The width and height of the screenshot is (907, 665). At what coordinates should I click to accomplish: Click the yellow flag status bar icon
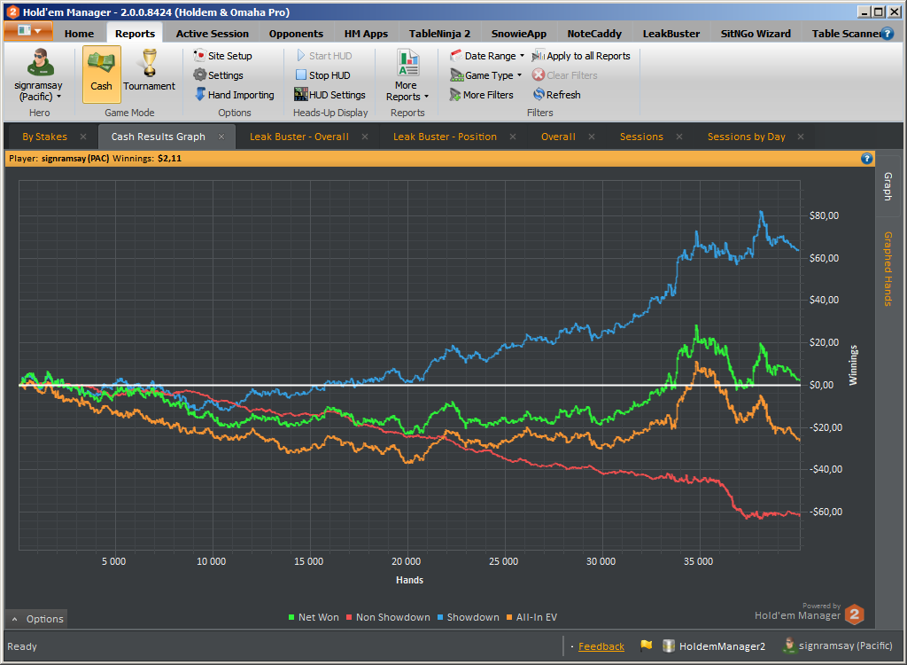(646, 645)
